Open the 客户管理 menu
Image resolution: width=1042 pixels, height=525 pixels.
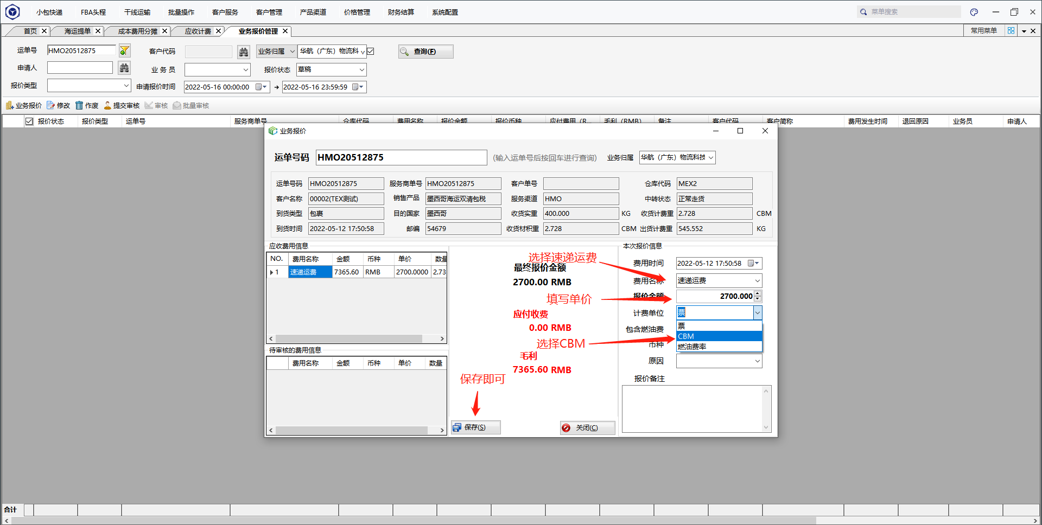pyautogui.click(x=269, y=12)
